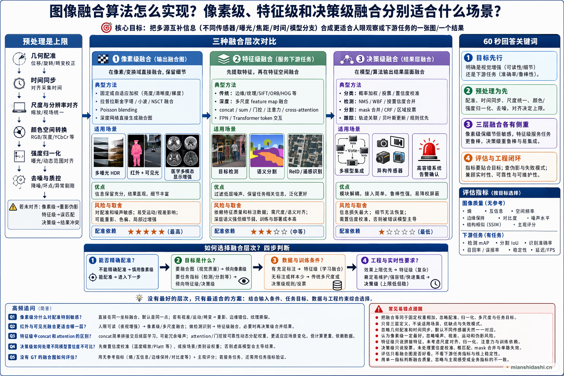The image size is (564, 376).
Task: Click the Q1 badge in 高频追问
Action: [12, 317]
